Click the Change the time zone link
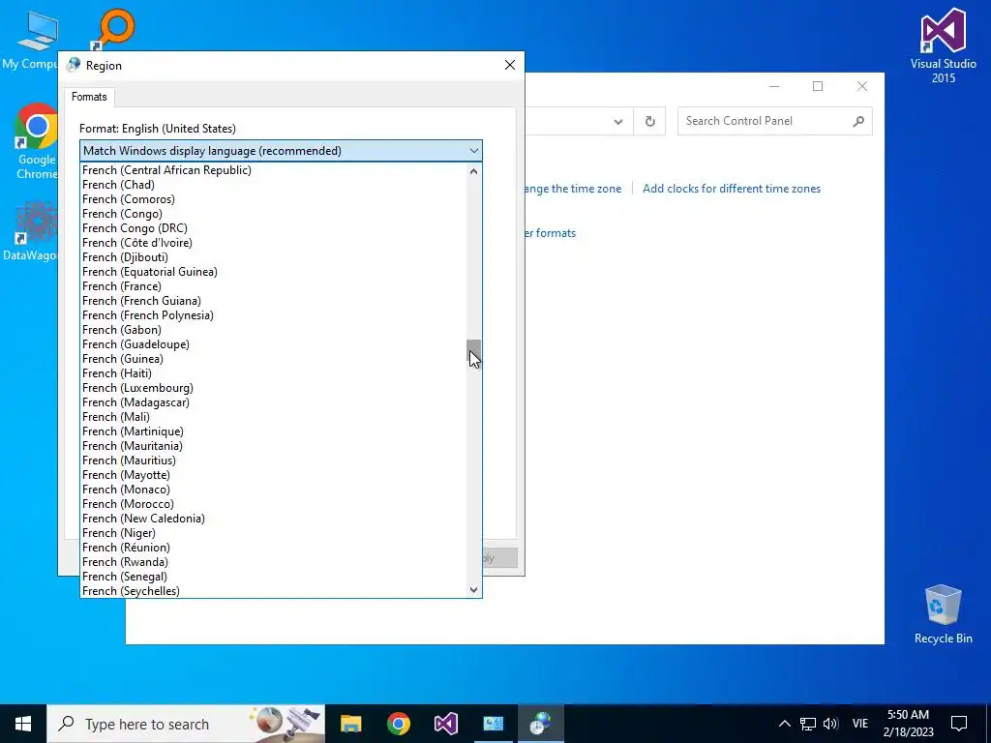Screen dimensions: 991x743 [573, 189]
